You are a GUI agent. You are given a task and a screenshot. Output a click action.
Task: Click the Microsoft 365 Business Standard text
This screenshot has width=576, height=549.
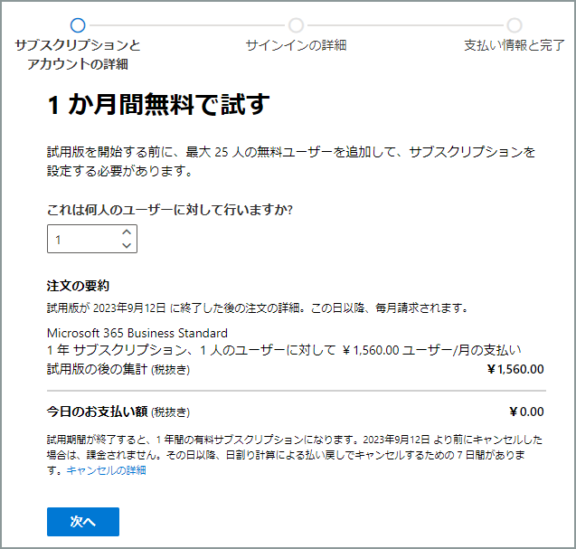pos(137,333)
